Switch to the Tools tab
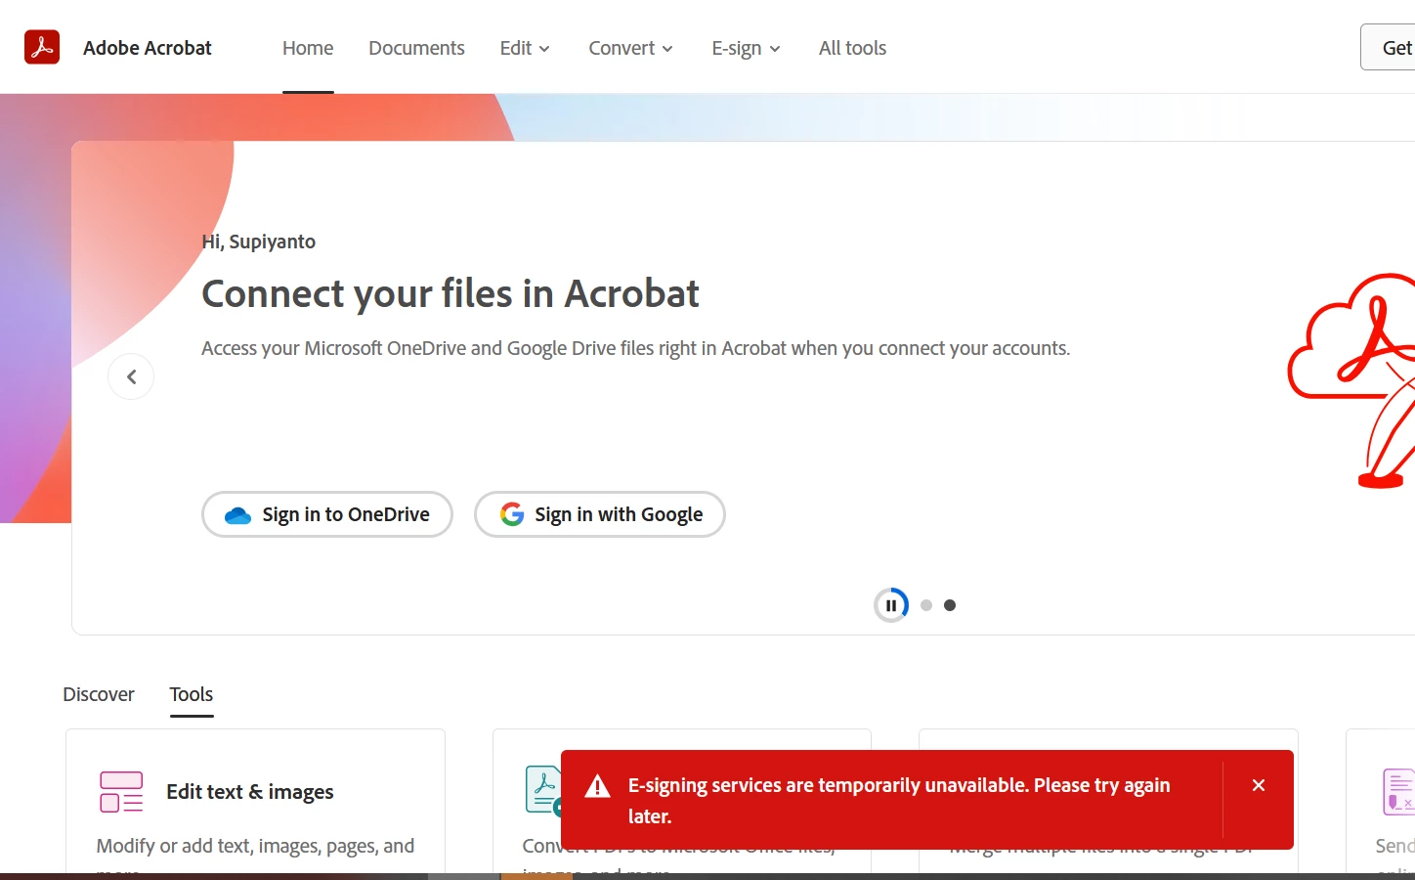The height and width of the screenshot is (880, 1415). pyautogui.click(x=192, y=694)
